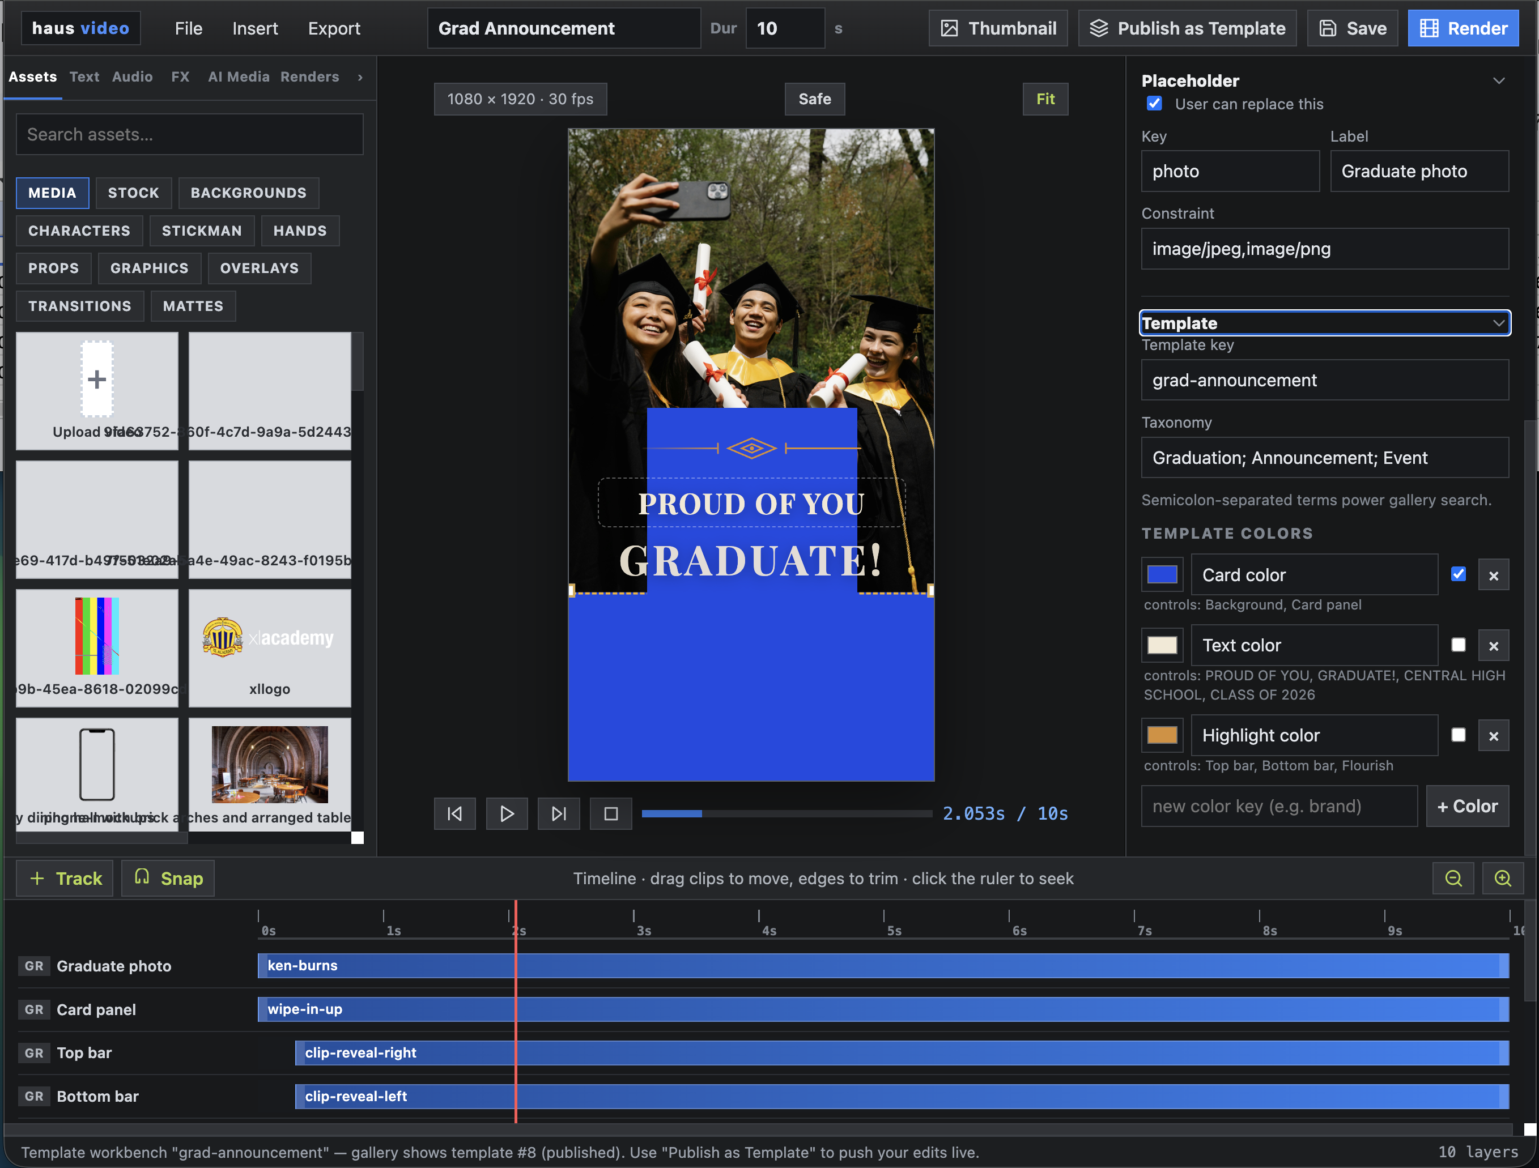Select the wipe-in-up clip on timeline

tap(883, 1009)
